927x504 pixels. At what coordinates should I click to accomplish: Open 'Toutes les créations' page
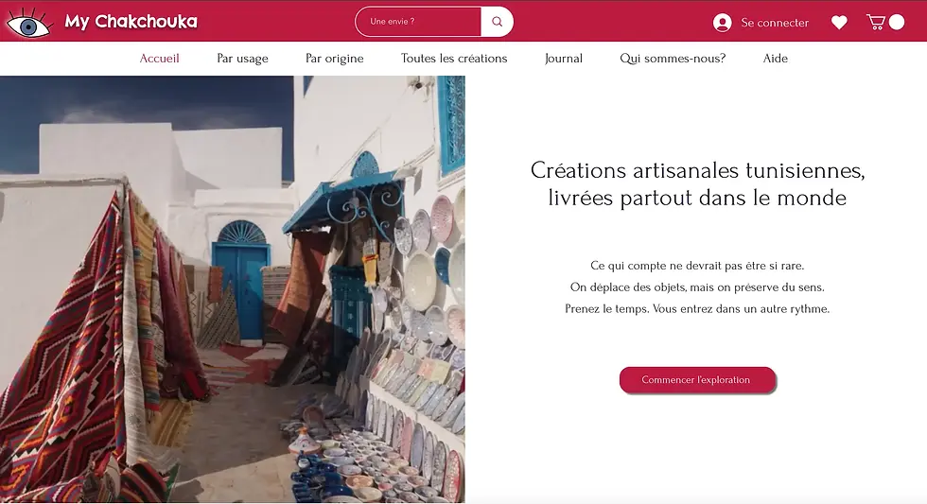(454, 58)
